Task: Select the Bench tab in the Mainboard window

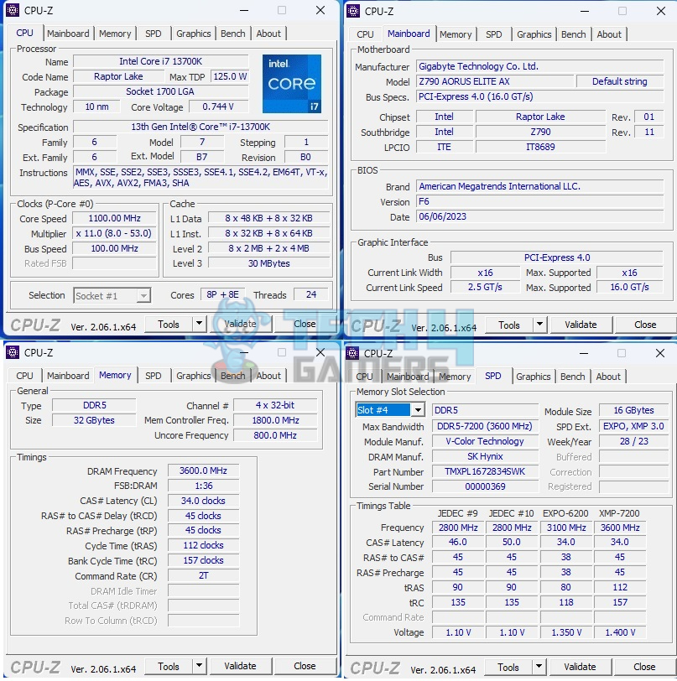Action: (574, 34)
